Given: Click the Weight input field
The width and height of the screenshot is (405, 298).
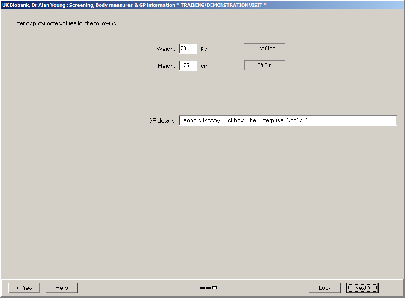Looking at the screenshot, I should (188, 49).
